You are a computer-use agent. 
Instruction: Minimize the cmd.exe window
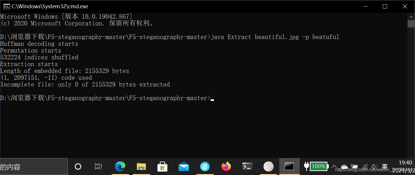365,6
